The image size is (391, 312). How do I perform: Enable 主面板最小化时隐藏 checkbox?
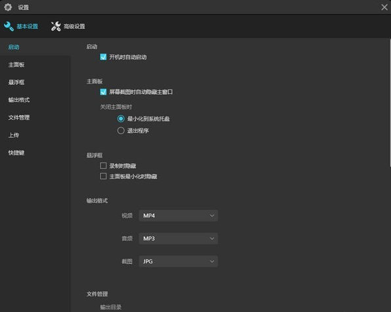[103, 176]
